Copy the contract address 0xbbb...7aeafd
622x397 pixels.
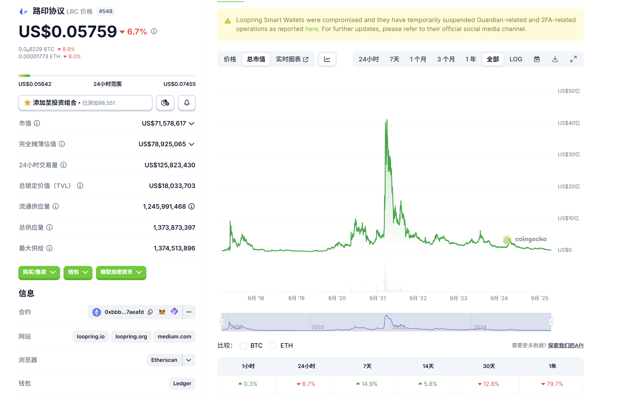tap(150, 312)
